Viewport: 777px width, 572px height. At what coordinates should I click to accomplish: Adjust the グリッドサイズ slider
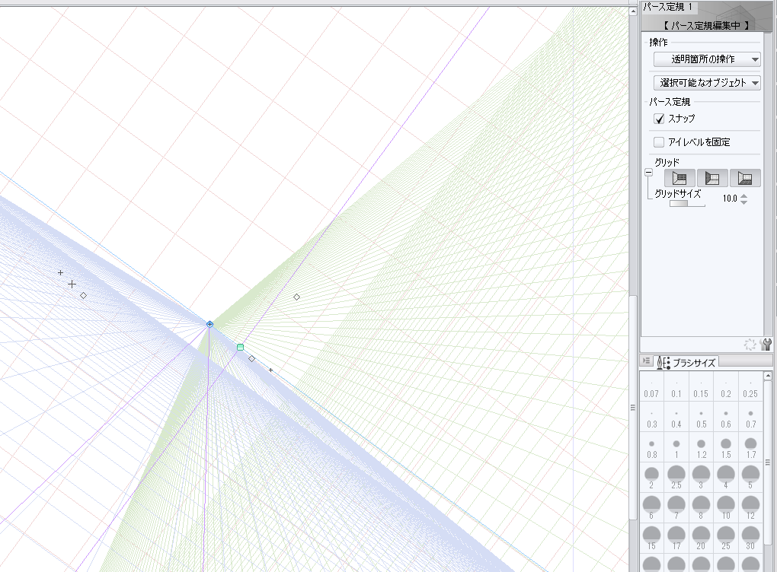(687, 203)
